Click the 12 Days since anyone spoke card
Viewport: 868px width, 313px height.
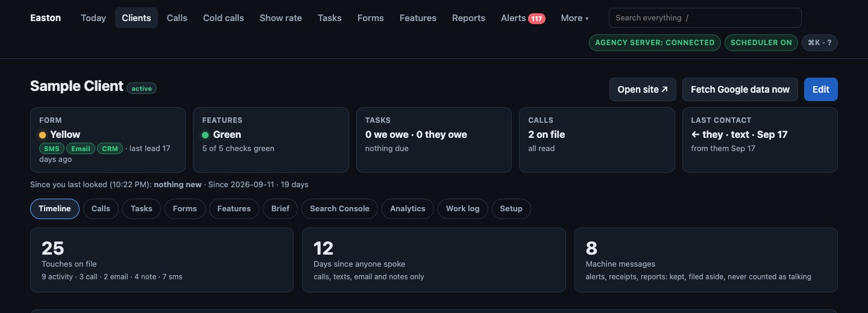[434, 260]
